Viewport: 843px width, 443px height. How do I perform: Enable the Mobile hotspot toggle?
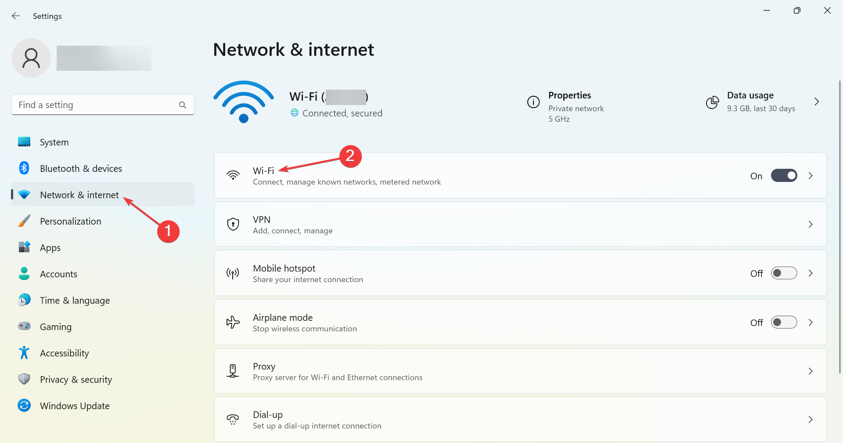[x=783, y=273]
